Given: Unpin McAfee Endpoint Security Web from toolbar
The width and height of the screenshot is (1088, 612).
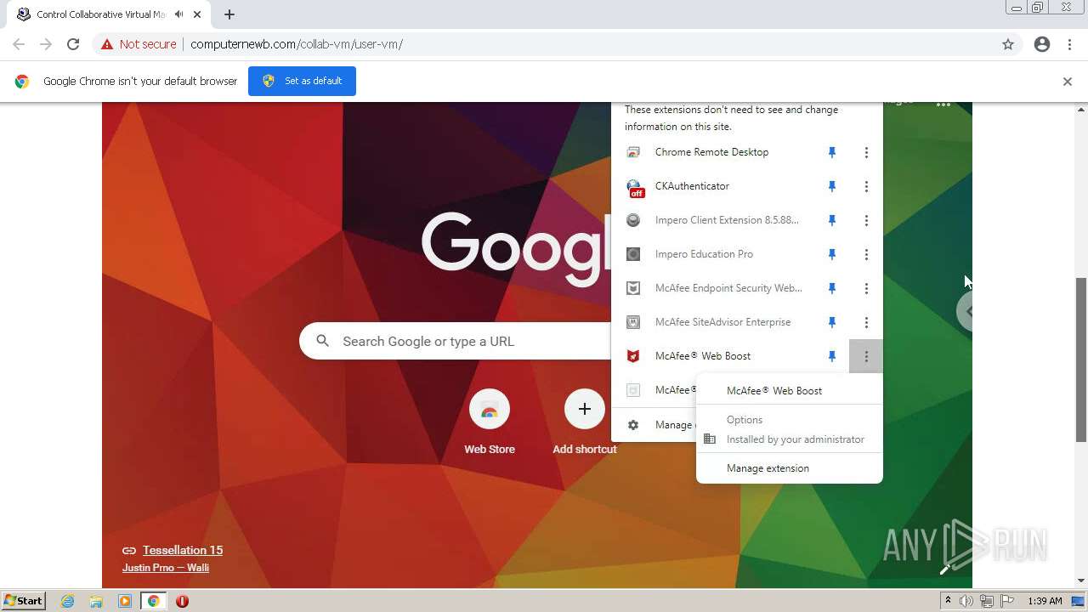Looking at the screenshot, I should click(832, 288).
